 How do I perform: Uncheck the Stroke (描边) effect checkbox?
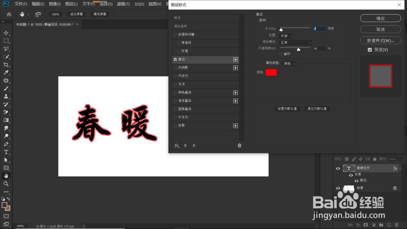(175, 60)
